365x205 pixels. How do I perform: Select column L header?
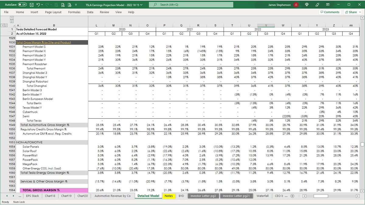[96, 26]
